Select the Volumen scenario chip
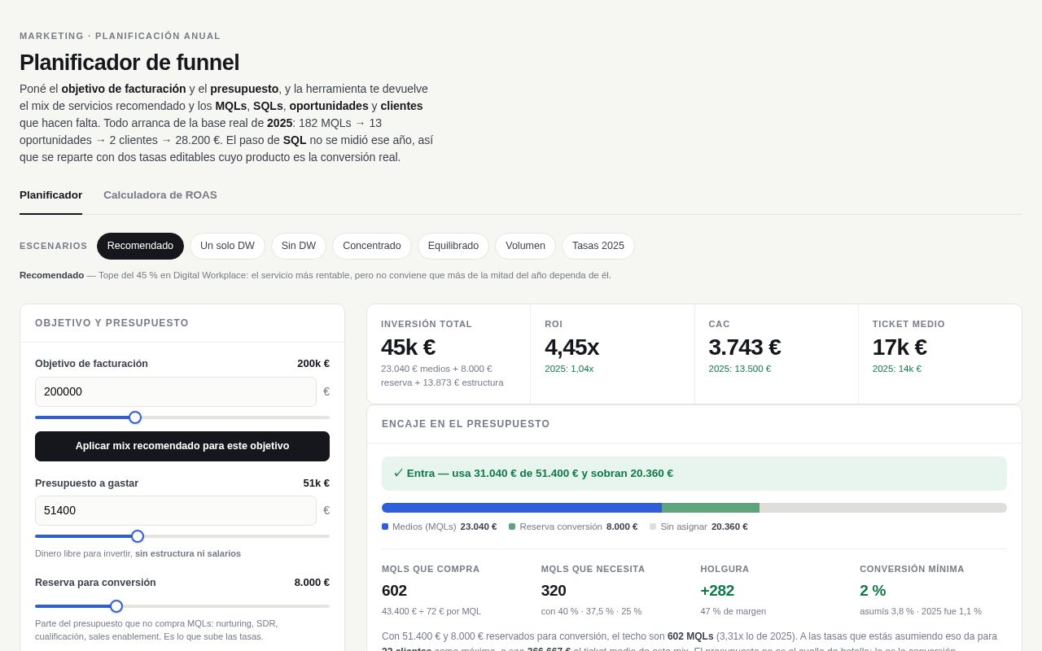The width and height of the screenshot is (1042, 651). tap(525, 246)
